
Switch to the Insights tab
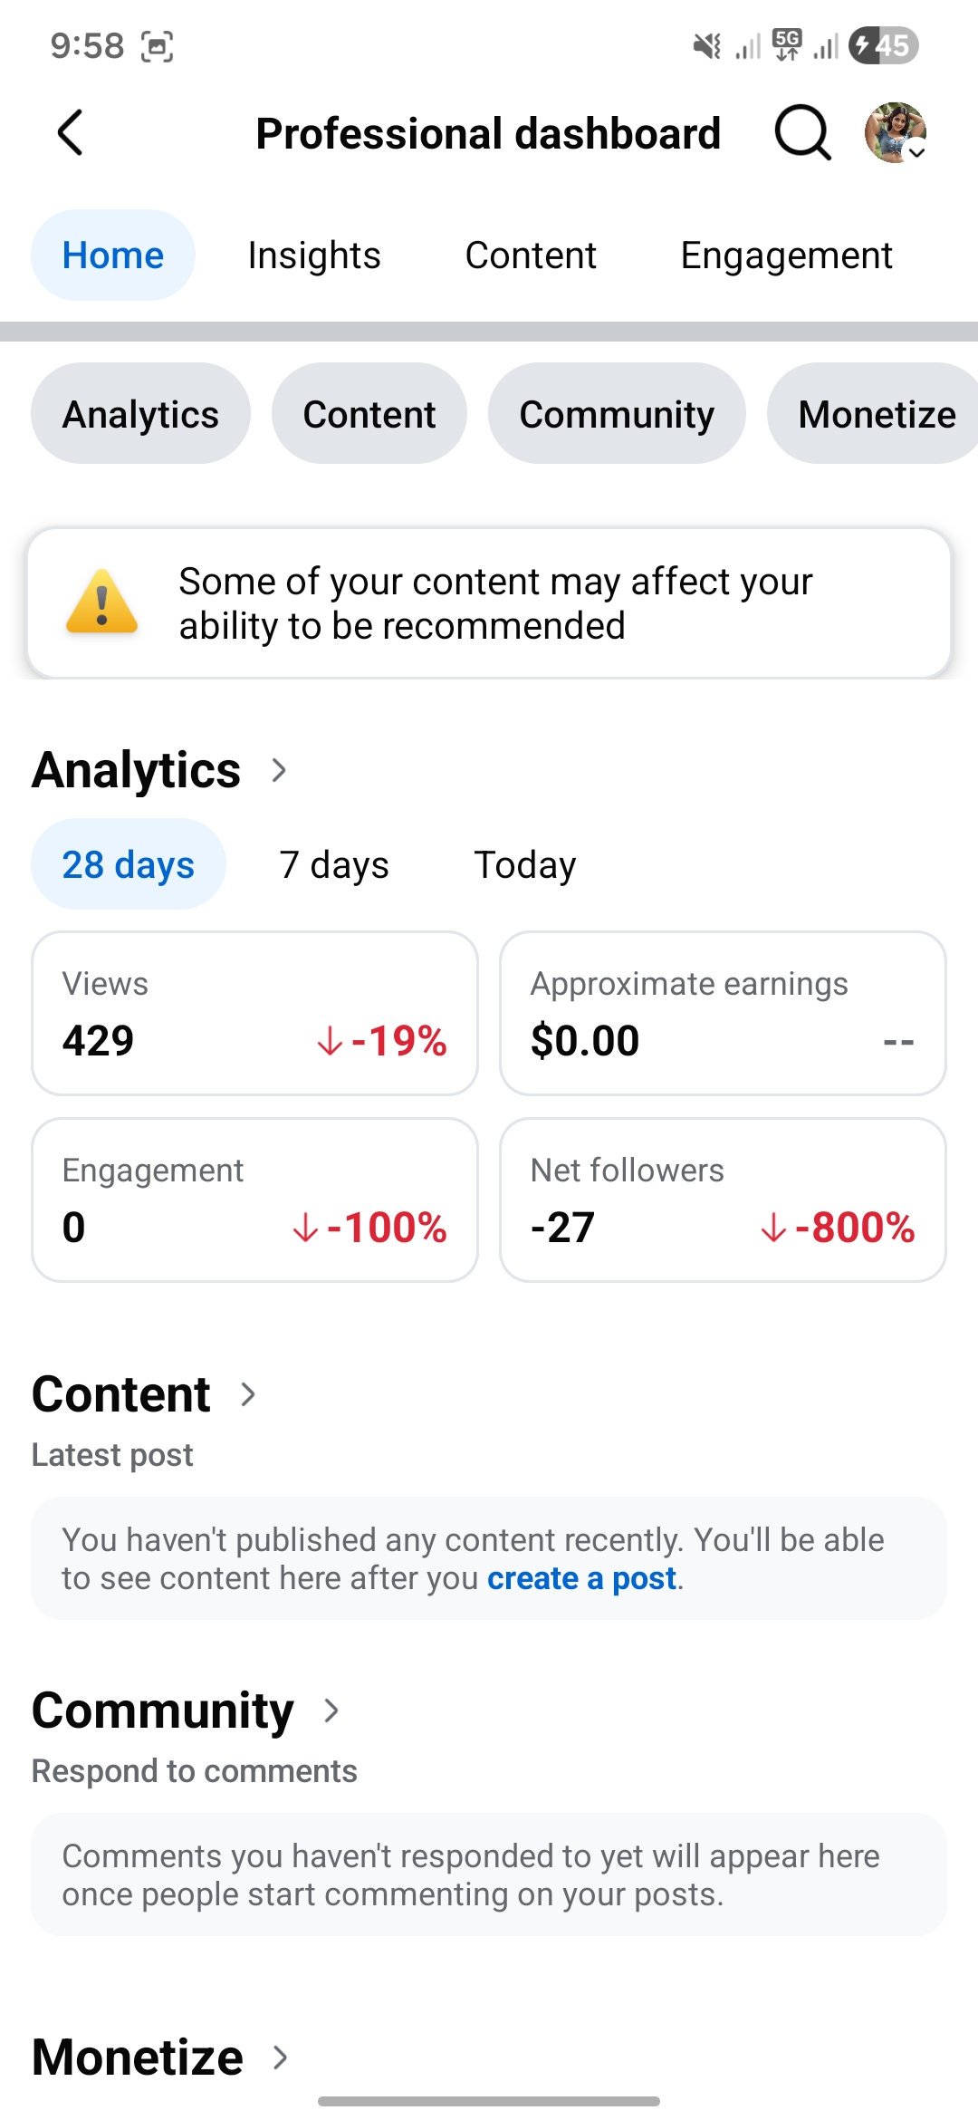314,255
